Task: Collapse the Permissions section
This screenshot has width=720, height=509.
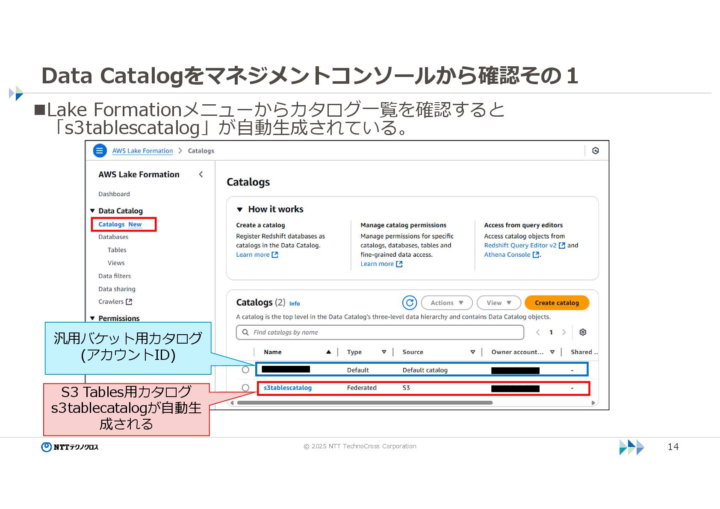Action: (92, 318)
